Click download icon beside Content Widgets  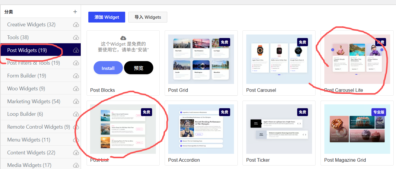click(x=76, y=153)
